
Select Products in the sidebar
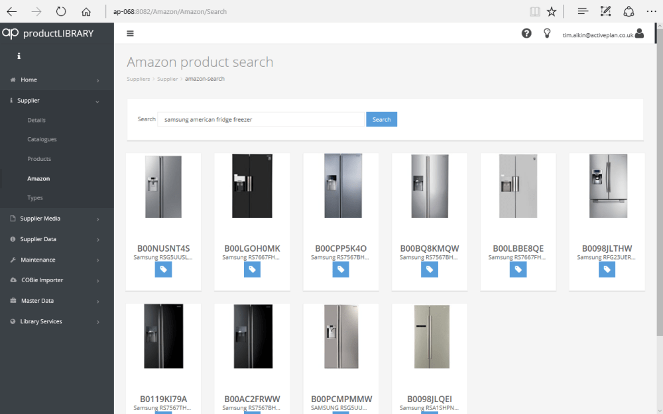click(39, 159)
